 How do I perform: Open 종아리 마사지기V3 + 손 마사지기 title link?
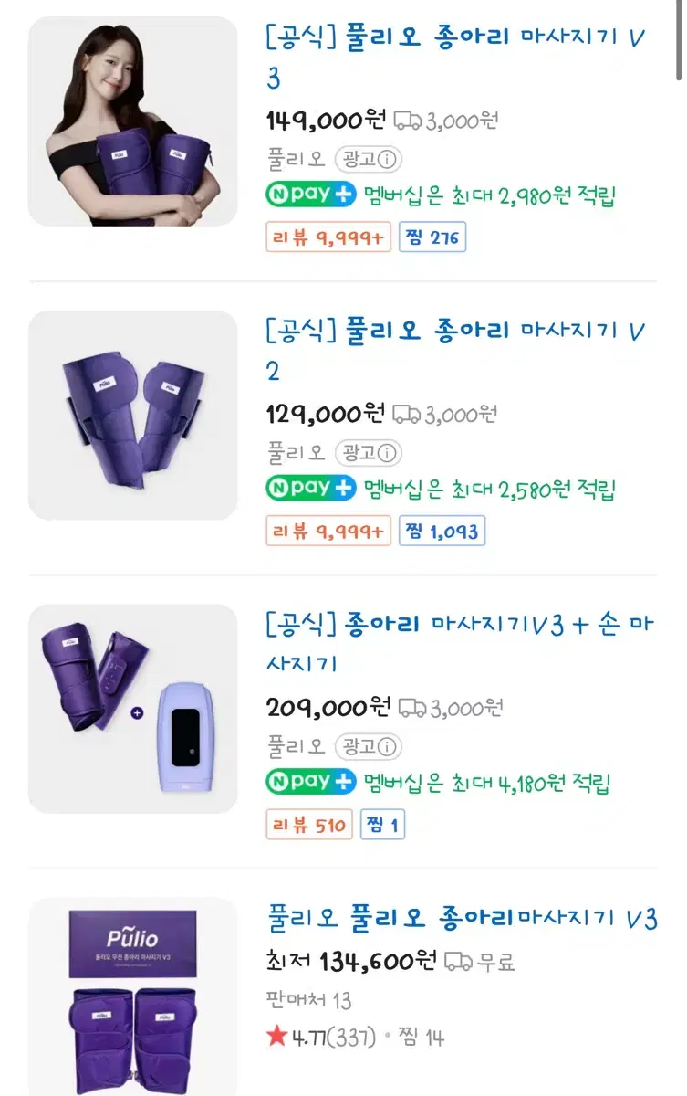(x=460, y=644)
